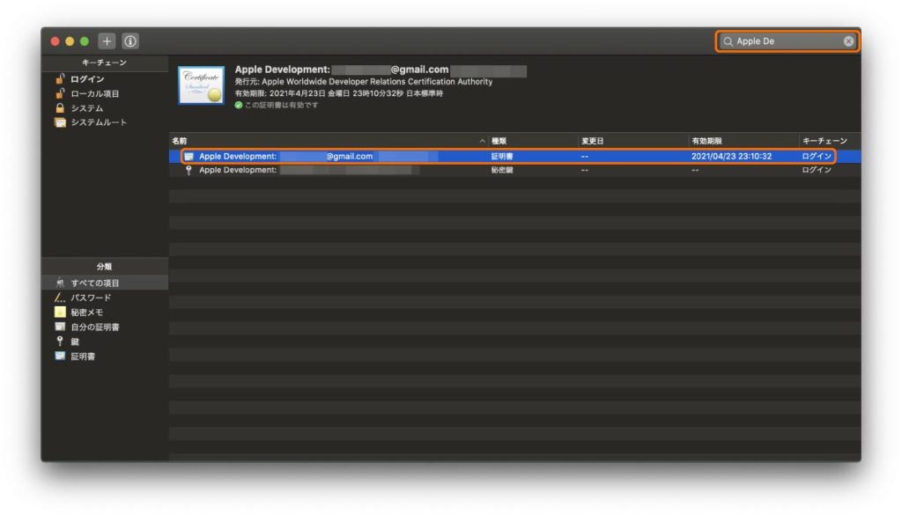Click the large certificate thumbnail
The height and width of the screenshot is (515, 902).
[201, 85]
